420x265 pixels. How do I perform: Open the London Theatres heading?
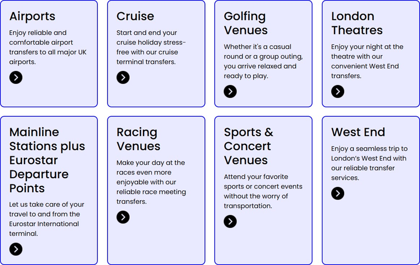(x=357, y=23)
